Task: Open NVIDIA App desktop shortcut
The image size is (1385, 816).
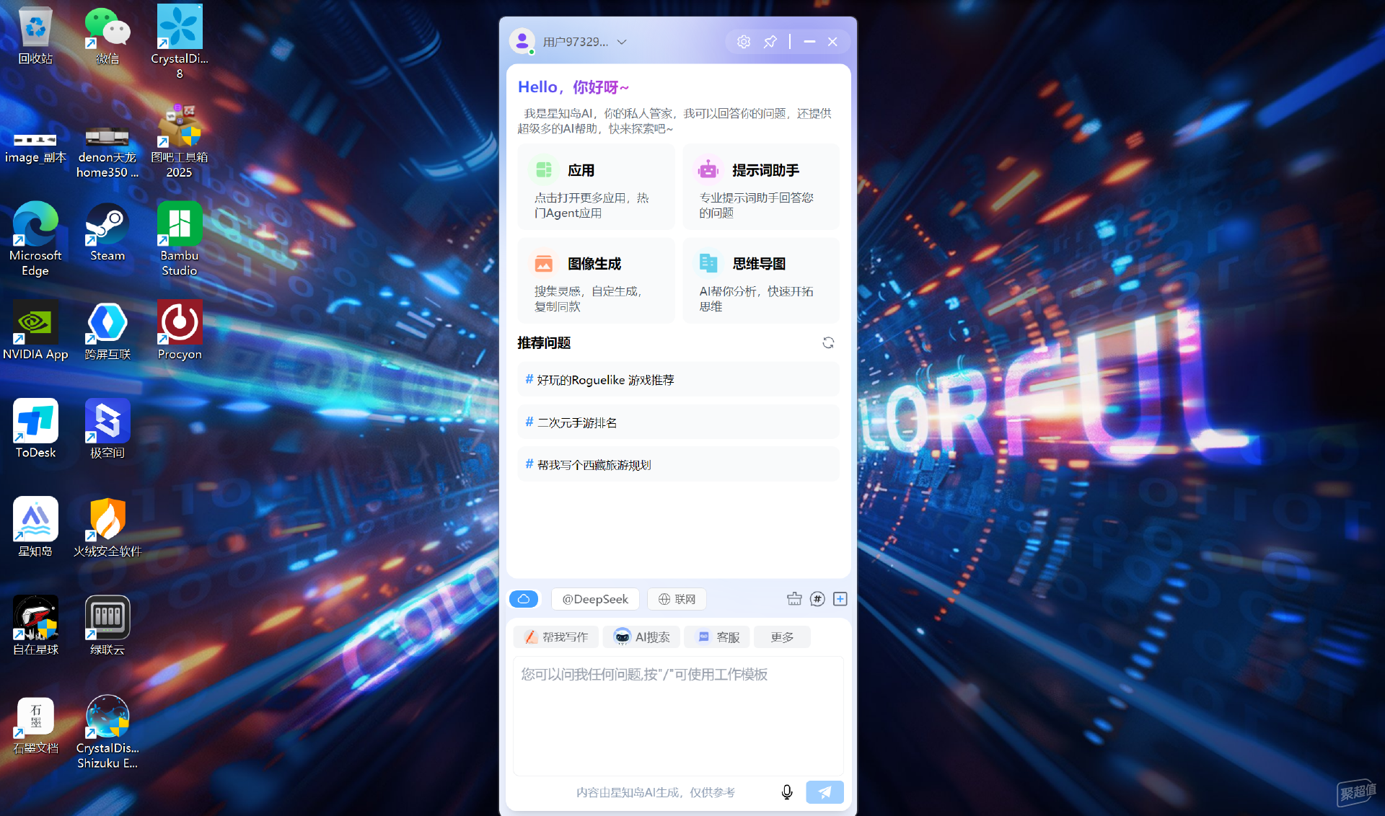Action: tap(35, 331)
